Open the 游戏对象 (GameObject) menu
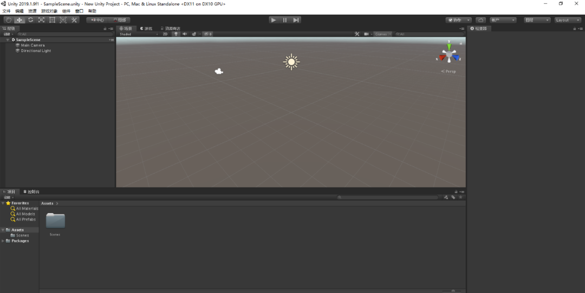 pos(49,11)
